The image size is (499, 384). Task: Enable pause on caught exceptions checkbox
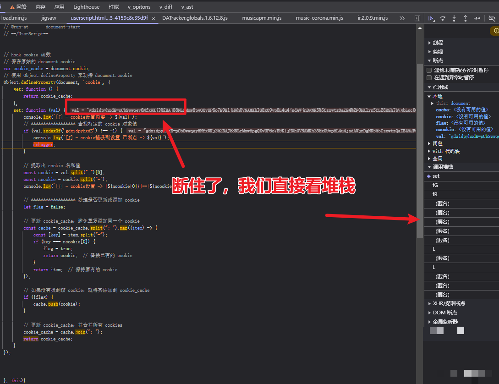(429, 77)
